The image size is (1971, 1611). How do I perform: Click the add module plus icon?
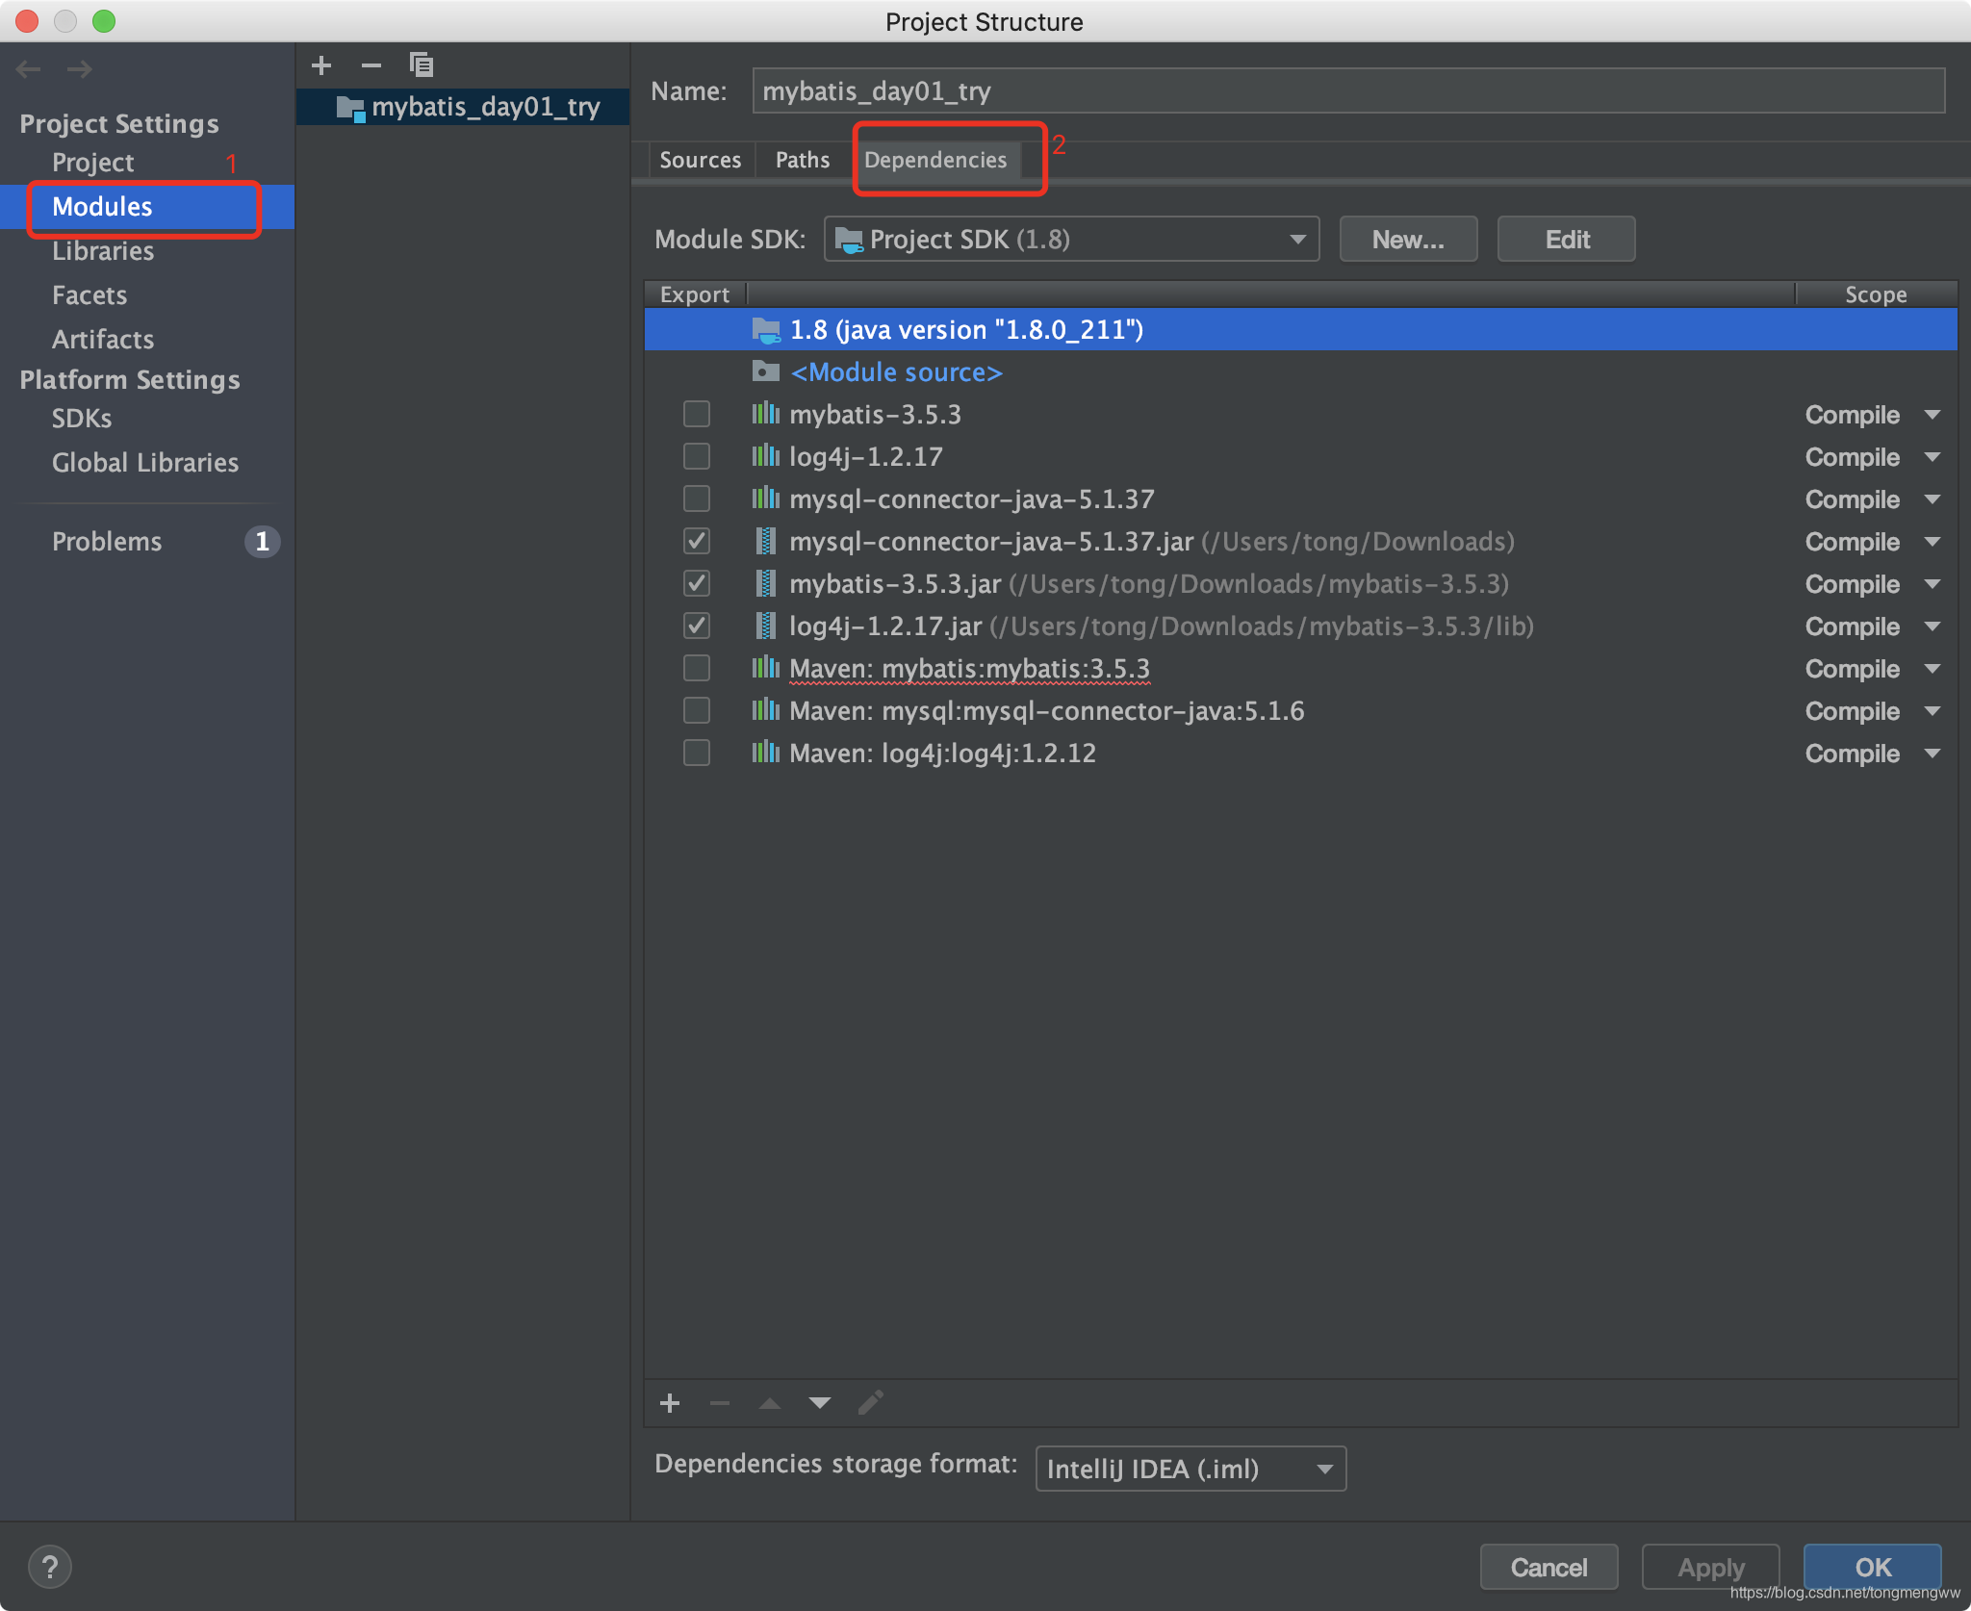(x=321, y=65)
